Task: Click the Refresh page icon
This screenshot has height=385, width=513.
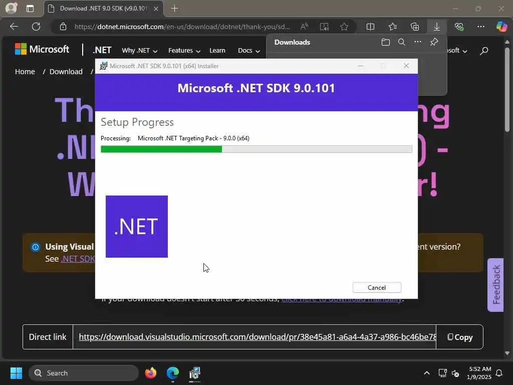Action: click(x=36, y=27)
